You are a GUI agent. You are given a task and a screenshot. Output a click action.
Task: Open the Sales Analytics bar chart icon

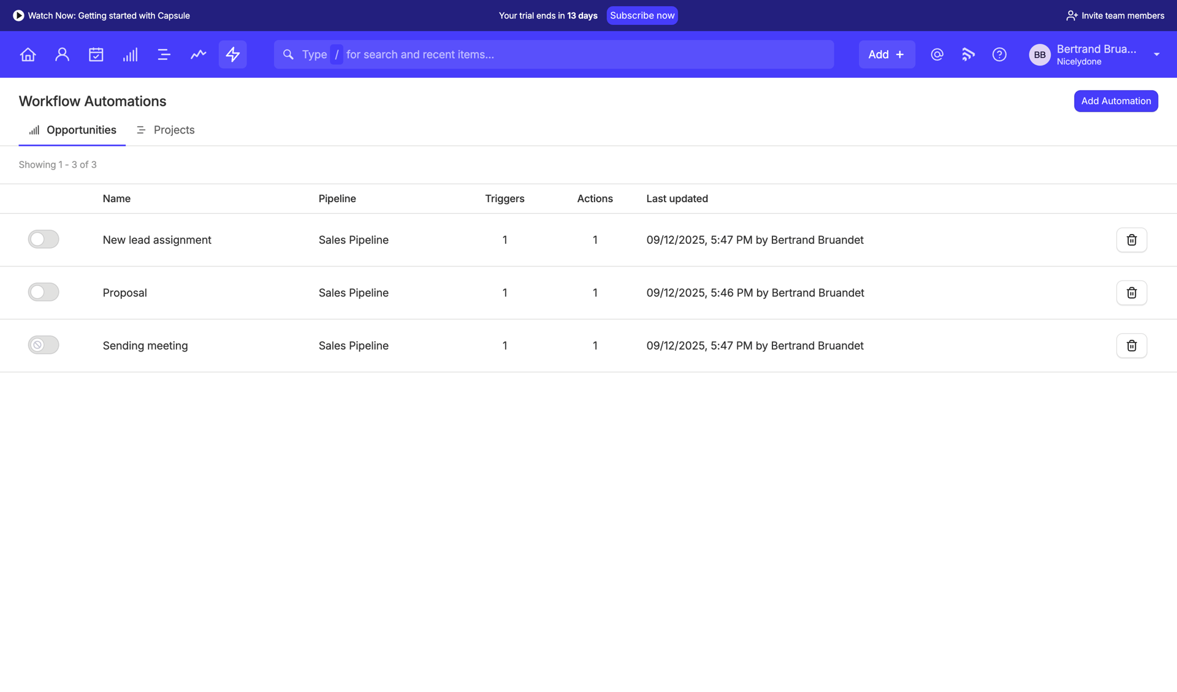(x=130, y=55)
